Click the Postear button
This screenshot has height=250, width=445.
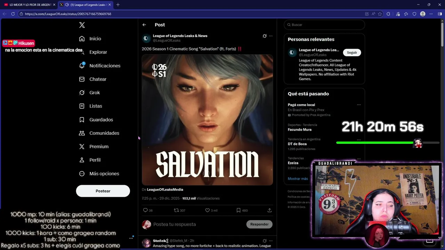(103, 191)
